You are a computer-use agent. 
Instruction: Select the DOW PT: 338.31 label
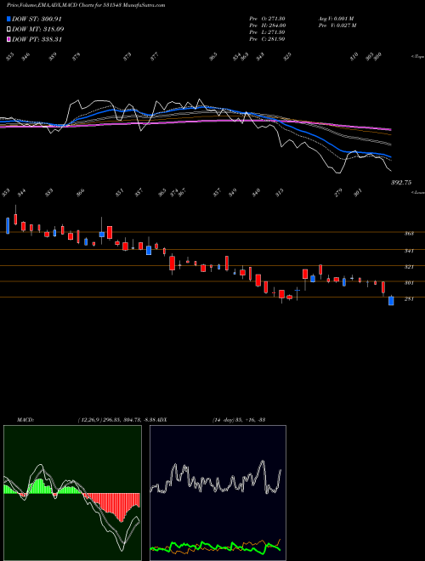point(37,39)
